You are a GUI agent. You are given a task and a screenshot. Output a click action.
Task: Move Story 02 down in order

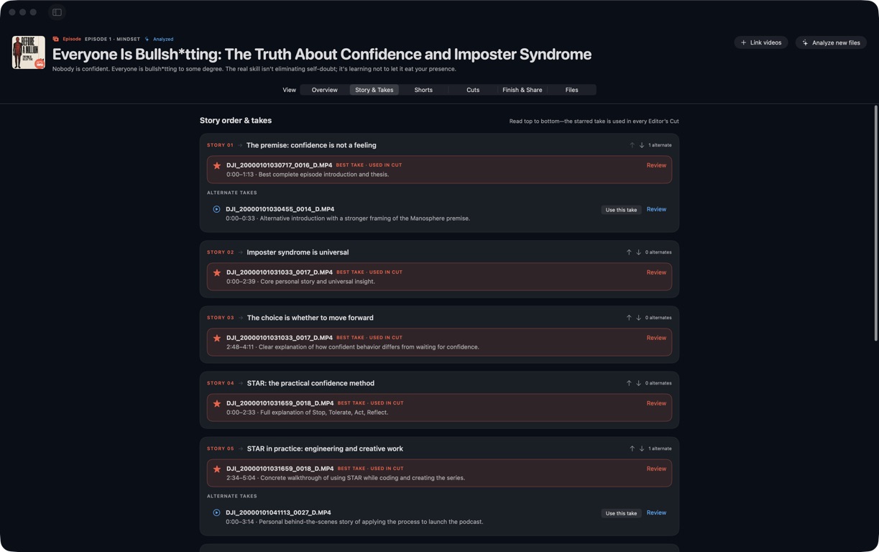[x=638, y=252]
